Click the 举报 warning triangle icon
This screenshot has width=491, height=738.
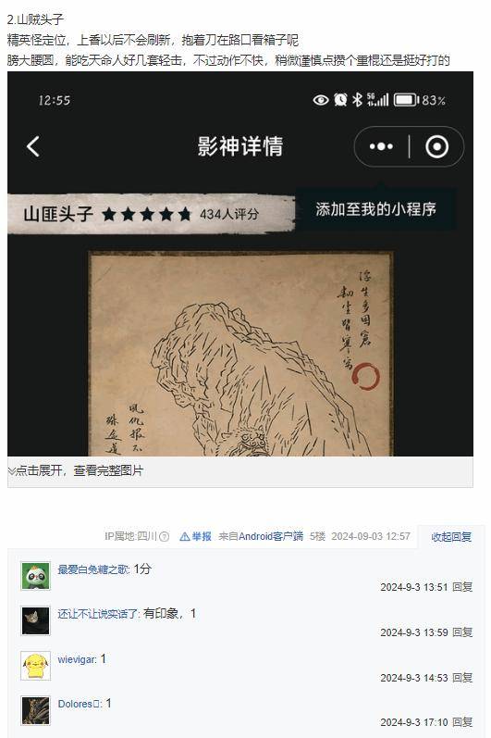185,536
